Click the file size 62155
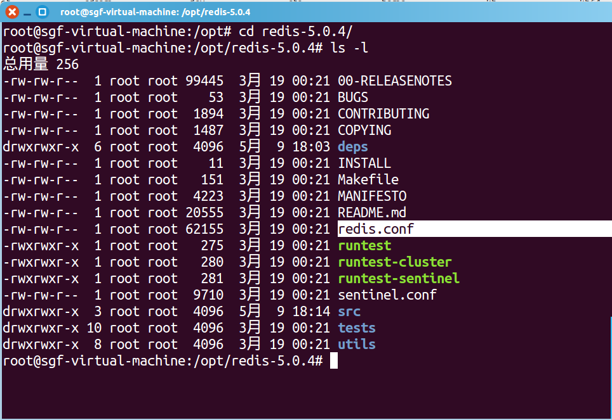This screenshot has height=420, width=612. (204, 229)
